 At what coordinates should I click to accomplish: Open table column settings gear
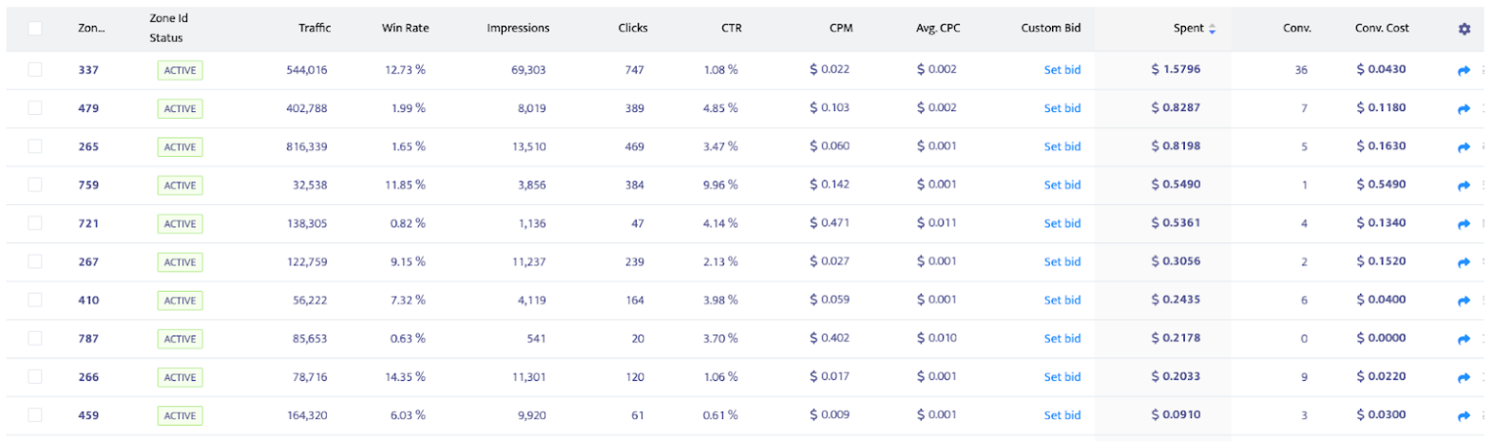click(x=1463, y=29)
